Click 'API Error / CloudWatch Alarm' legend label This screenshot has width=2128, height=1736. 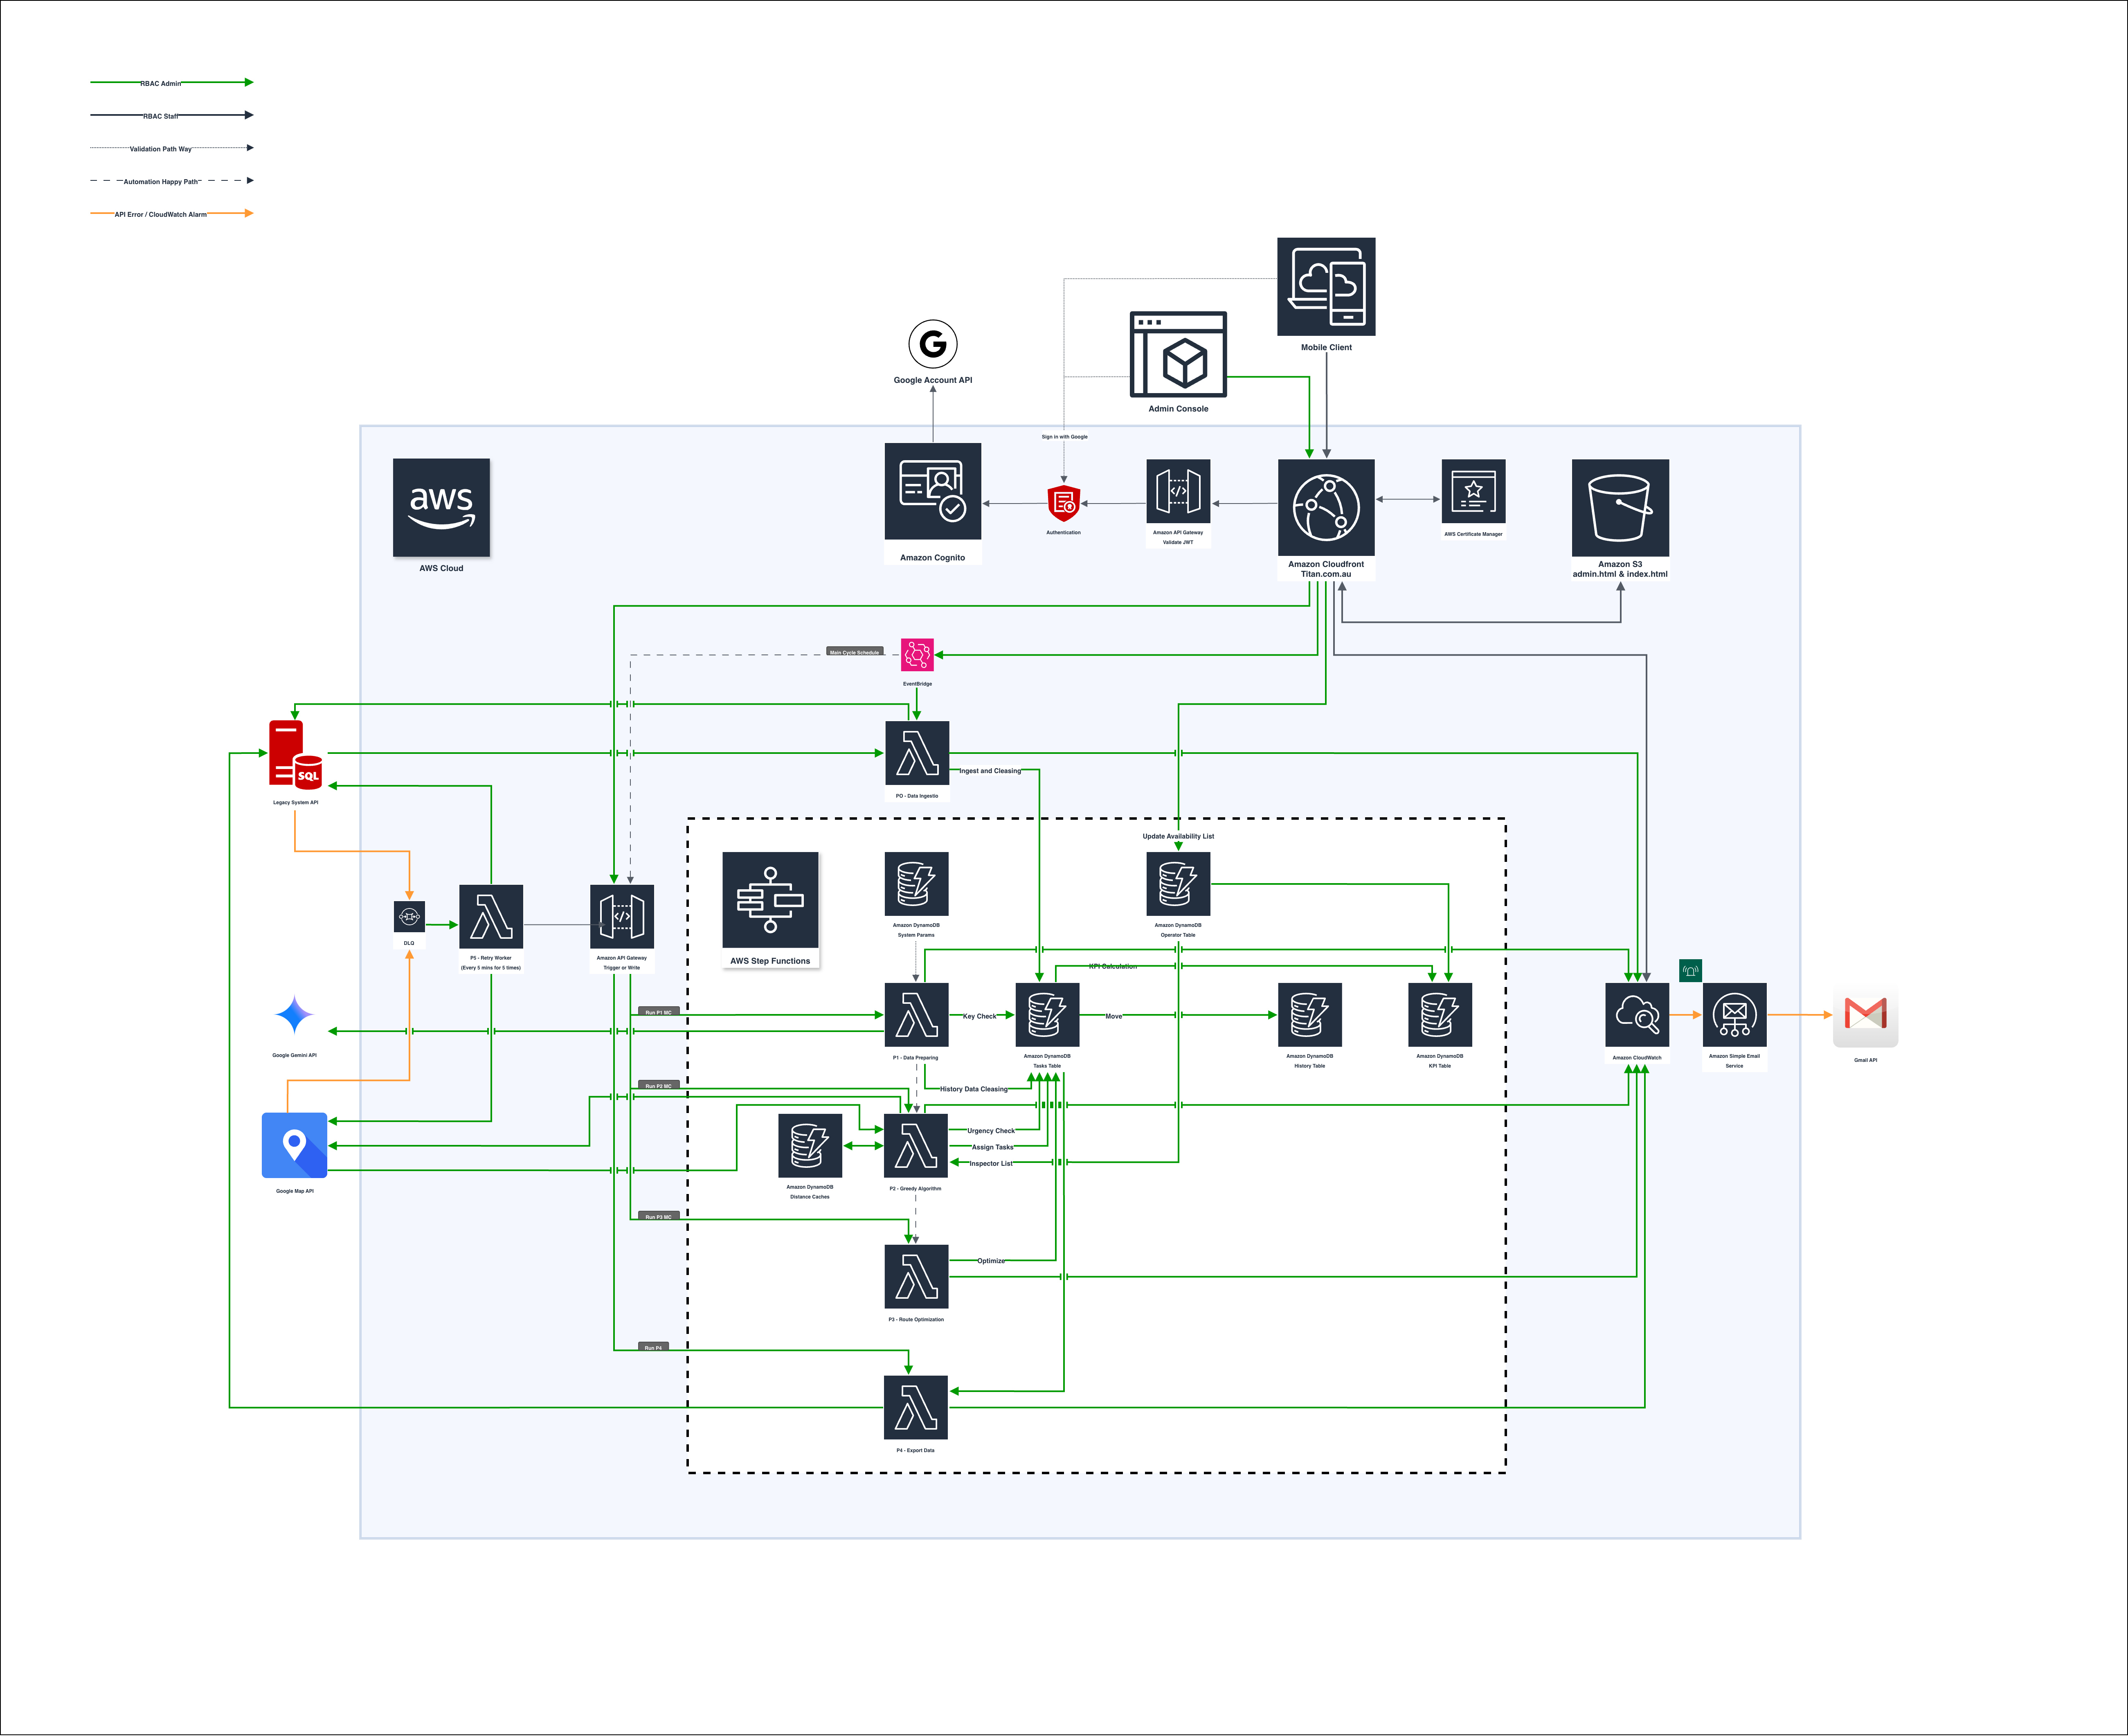[x=161, y=214]
